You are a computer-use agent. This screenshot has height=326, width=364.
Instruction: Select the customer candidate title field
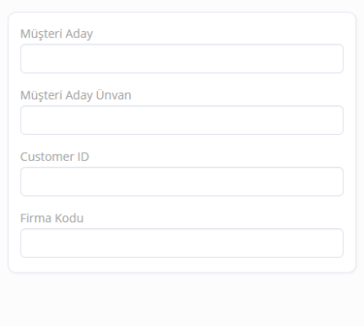pyautogui.click(x=182, y=120)
